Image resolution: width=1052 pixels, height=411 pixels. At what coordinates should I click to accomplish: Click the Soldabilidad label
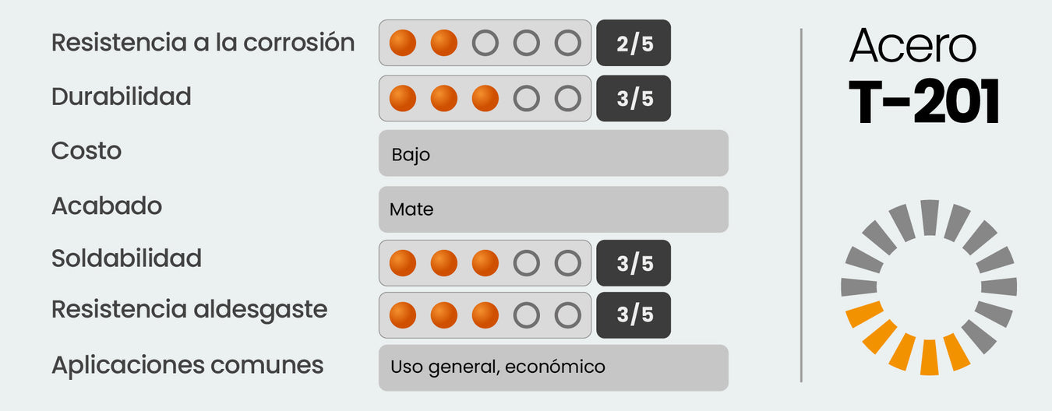click(126, 258)
